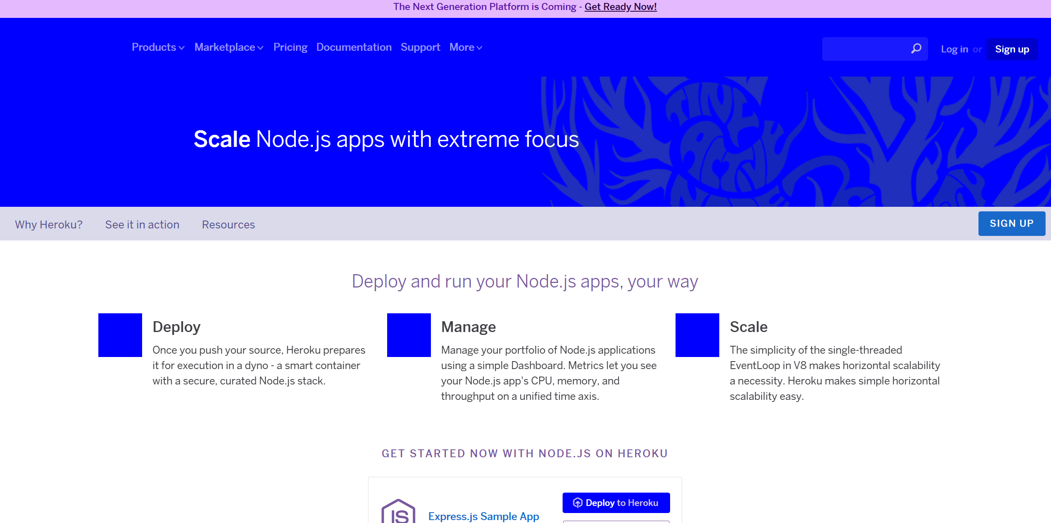Image resolution: width=1051 pixels, height=523 pixels.
Task: Expand the Products dropdown menu
Action: [x=158, y=47]
